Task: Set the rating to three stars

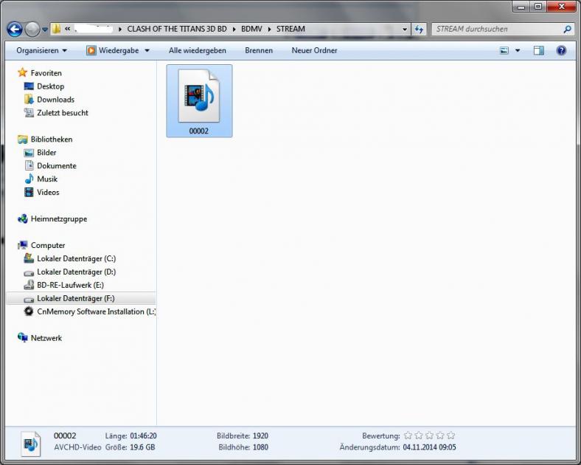Action: click(429, 435)
